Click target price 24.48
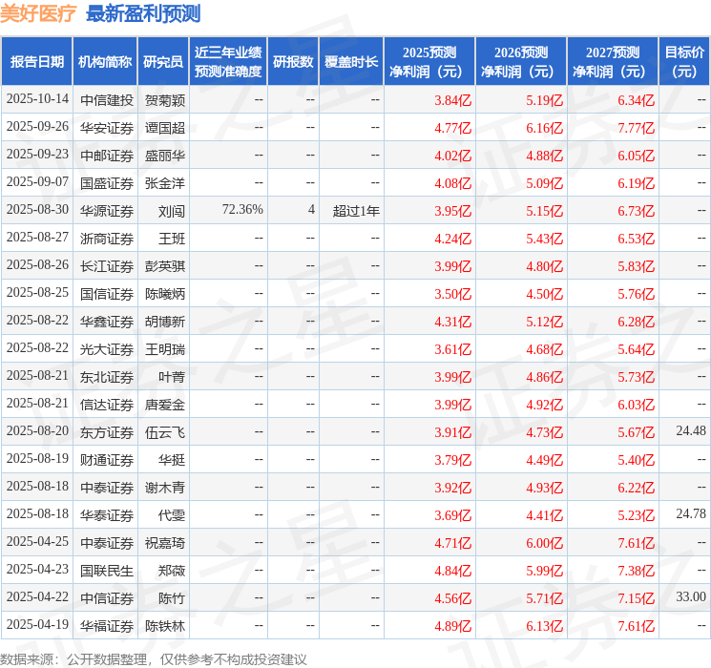Image resolution: width=711 pixels, height=668 pixels. (691, 430)
